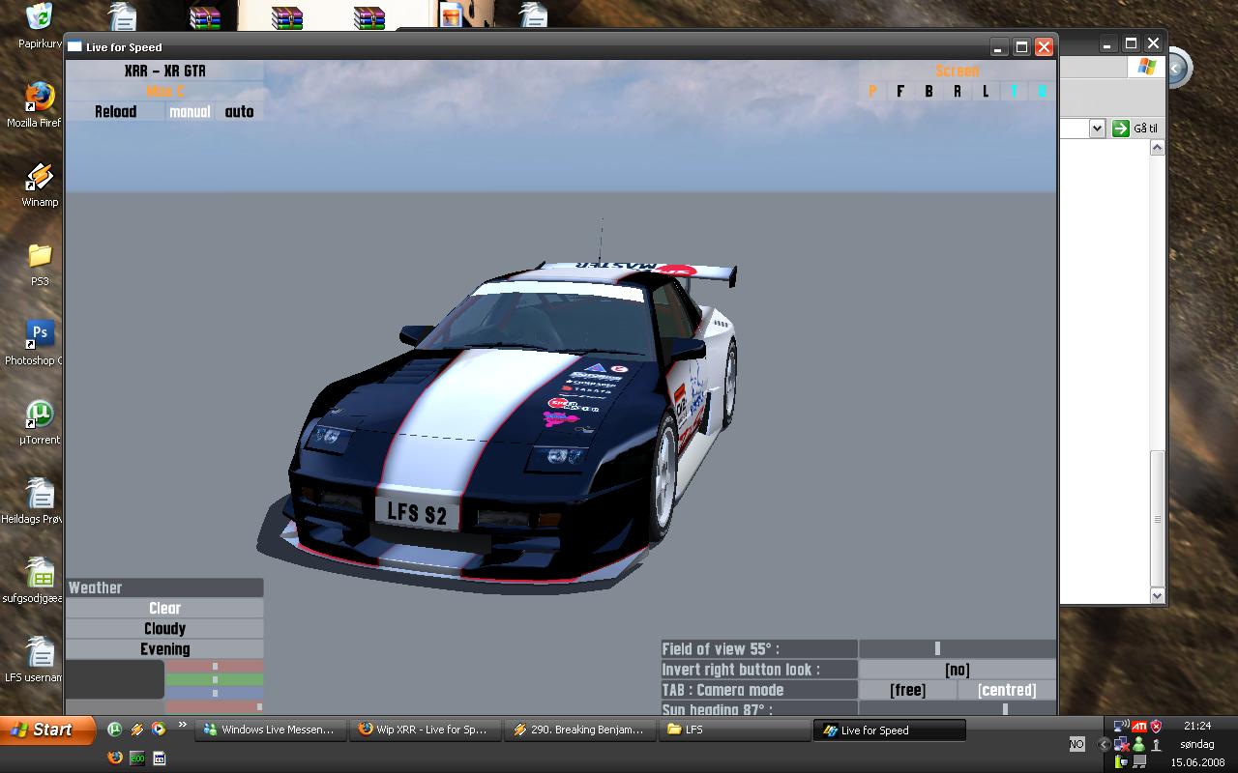The image size is (1238, 773).
Task: Expand hidden quick launch items chevron
Action: pos(182,726)
